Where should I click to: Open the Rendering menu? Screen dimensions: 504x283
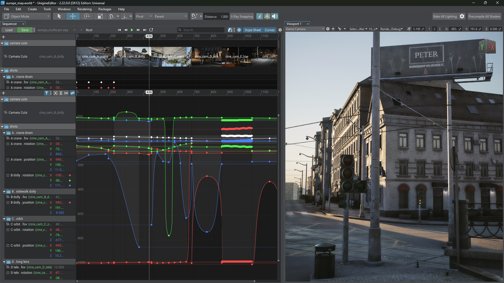click(x=85, y=9)
